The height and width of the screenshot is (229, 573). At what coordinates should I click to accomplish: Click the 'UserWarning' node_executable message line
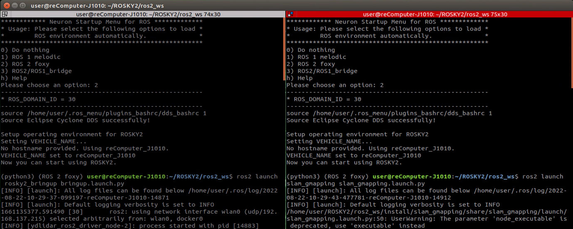tap(427, 219)
